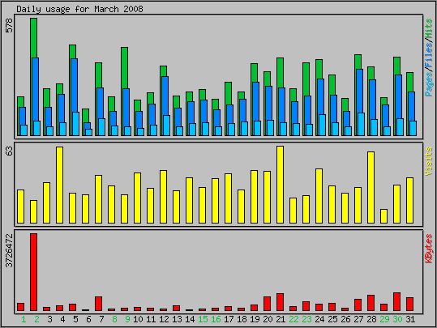Click the red KBytes bar for day 20
The width and height of the screenshot is (437, 328).
(x=267, y=304)
